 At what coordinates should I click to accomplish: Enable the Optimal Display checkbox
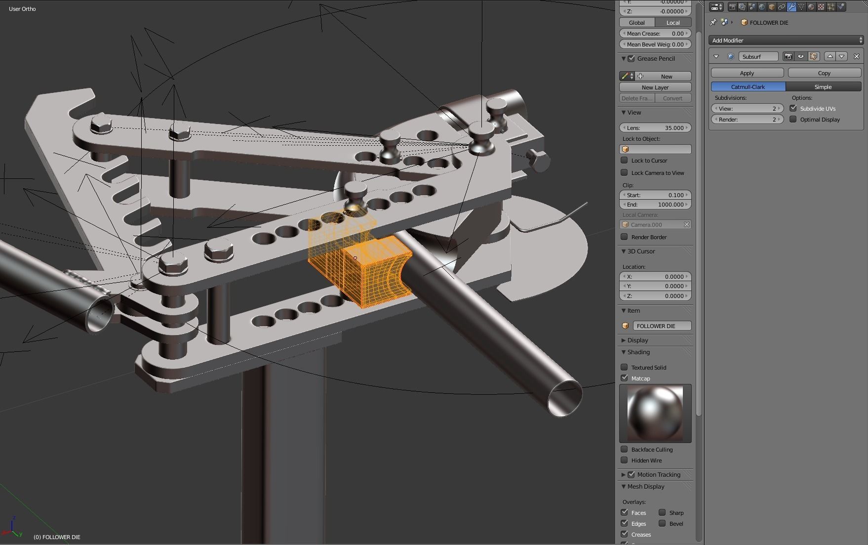[793, 119]
